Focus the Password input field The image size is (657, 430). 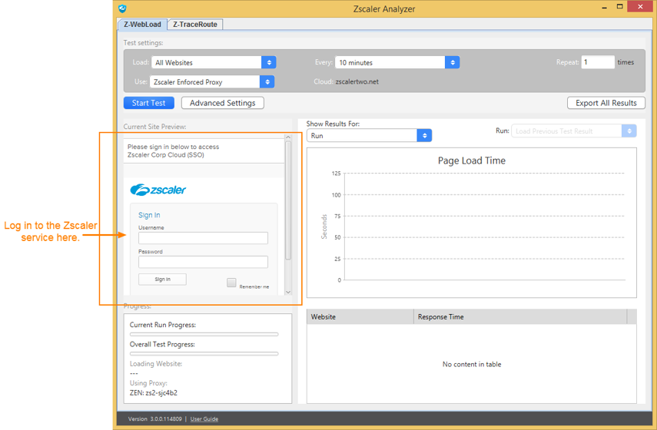coord(203,262)
